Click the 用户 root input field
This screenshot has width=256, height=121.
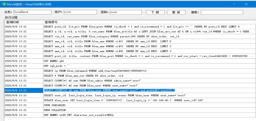tap(81, 12)
